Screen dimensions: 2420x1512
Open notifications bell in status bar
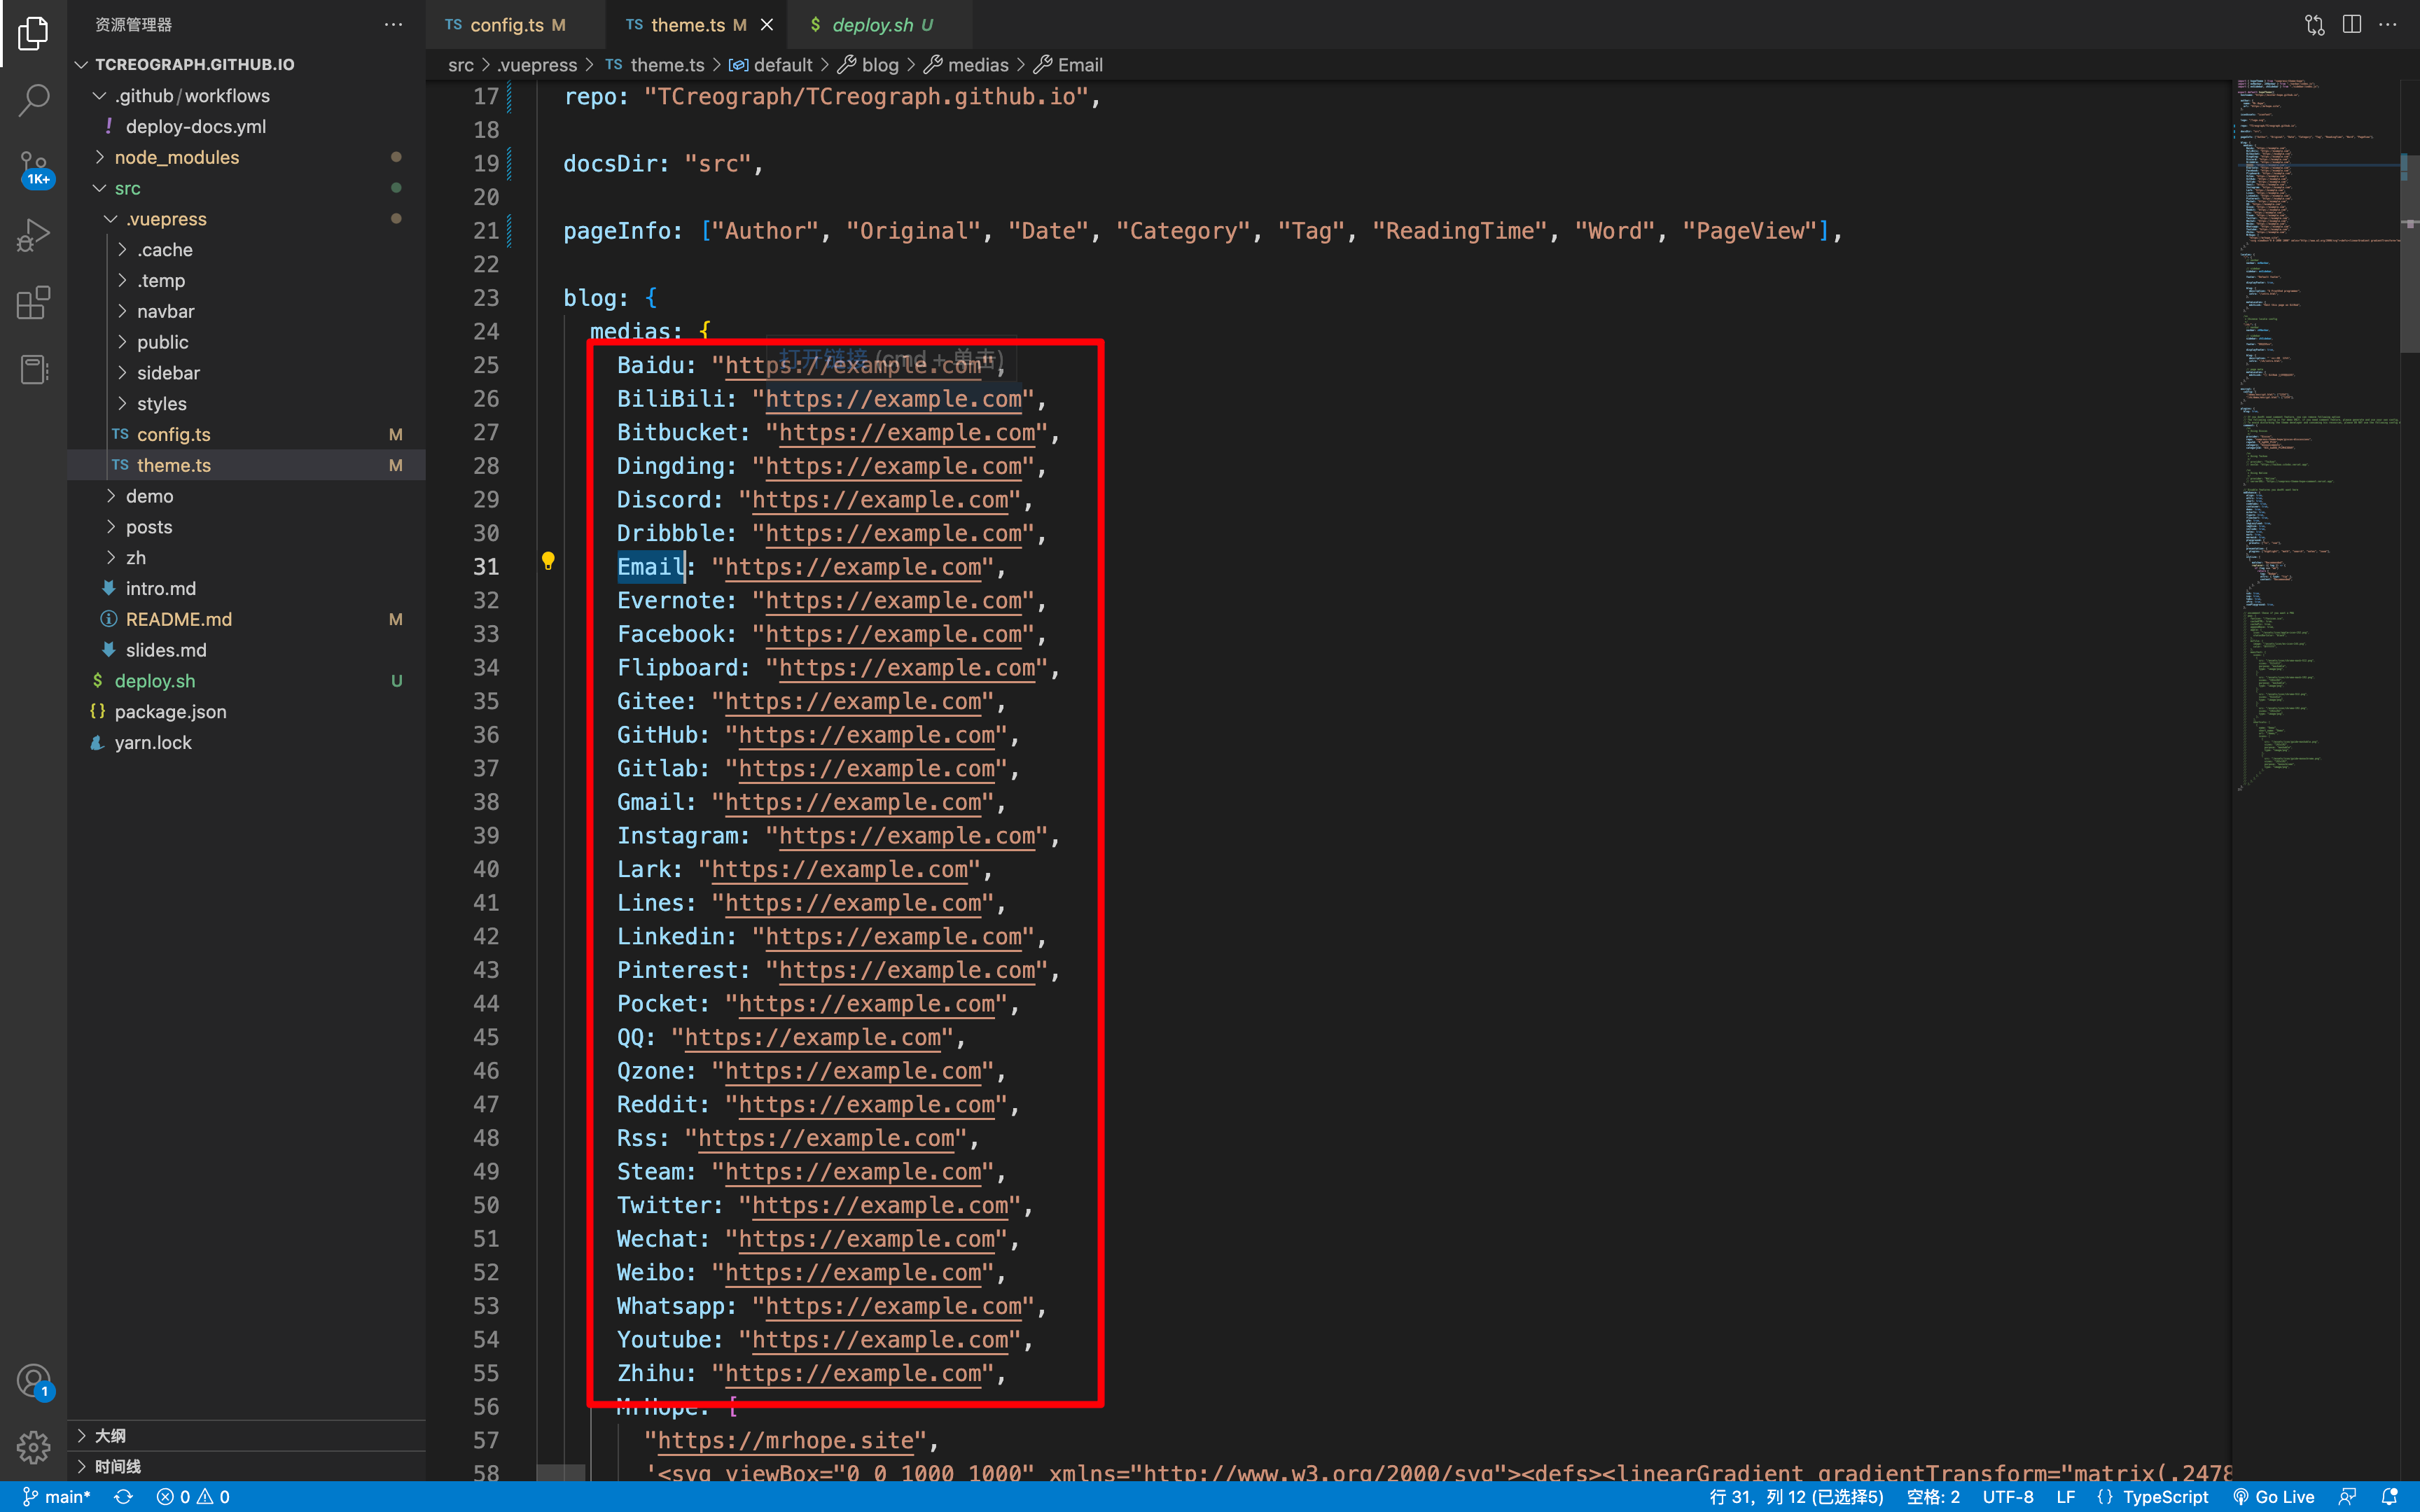click(2390, 1496)
